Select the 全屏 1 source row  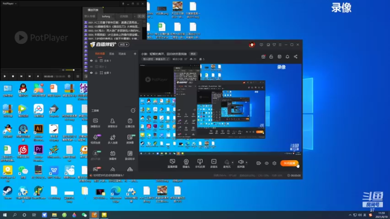(113, 73)
